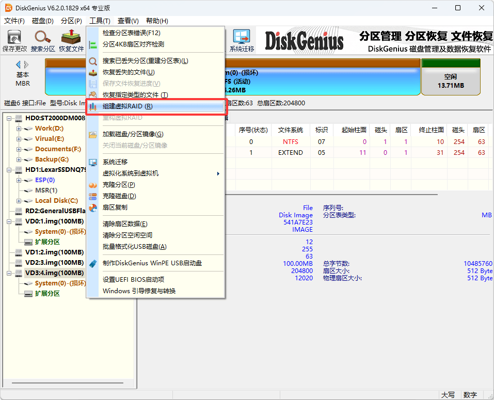This screenshot has width=494, height=400.
Task: Click the DiskGenius title bar app icon
Action: click(x=8, y=8)
